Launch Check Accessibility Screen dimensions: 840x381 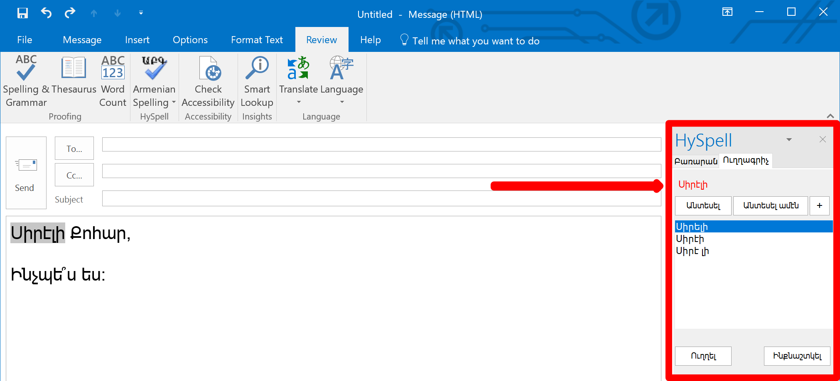[x=208, y=81]
